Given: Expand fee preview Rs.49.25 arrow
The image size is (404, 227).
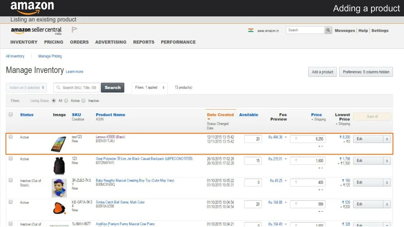Looking at the screenshot, I should tap(286, 181).
